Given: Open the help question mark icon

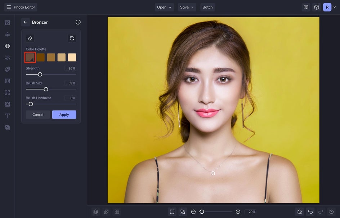Looking at the screenshot, I should click(x=317, y=7).
